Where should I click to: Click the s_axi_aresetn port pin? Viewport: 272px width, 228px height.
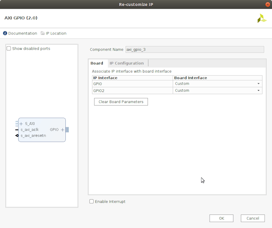(x=17, y=136)
